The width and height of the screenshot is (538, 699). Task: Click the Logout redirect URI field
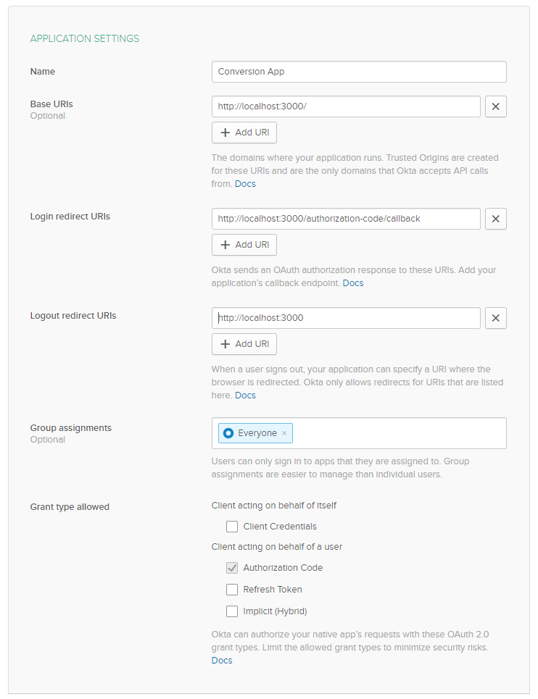tap(346, 318)
